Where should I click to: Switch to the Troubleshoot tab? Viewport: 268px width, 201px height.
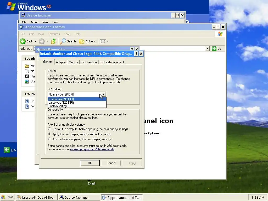pyautogui.click(x=90, y=62)
